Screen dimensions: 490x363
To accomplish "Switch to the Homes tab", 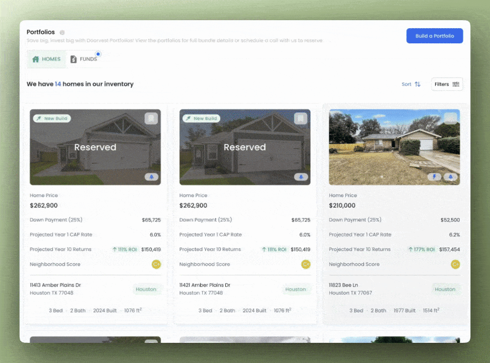I will click(x=46, y=59).
